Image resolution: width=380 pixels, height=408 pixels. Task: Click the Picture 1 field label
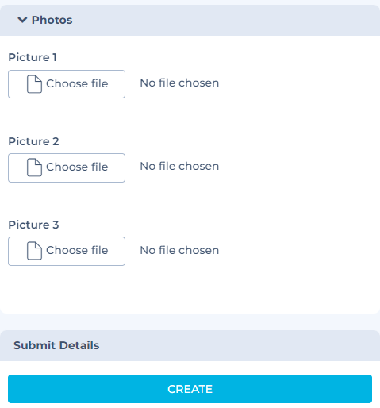tap(33, 57)
